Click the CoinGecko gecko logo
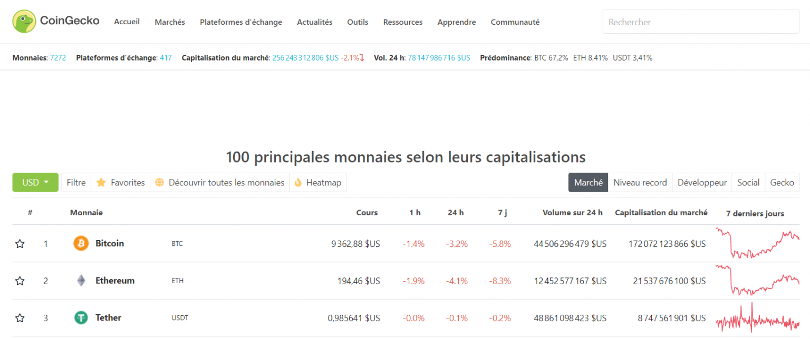 pyautogui.click(x=23, y=21)
